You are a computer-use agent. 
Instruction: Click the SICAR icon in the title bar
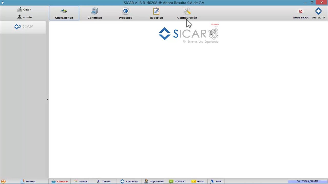3,3
